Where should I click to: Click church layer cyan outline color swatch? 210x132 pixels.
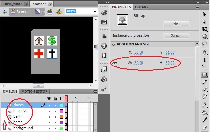[62, 105]
